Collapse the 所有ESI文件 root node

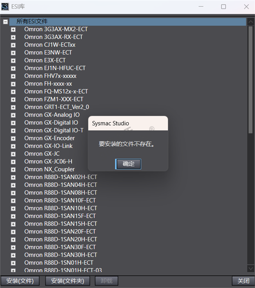[x=6, y=22]
